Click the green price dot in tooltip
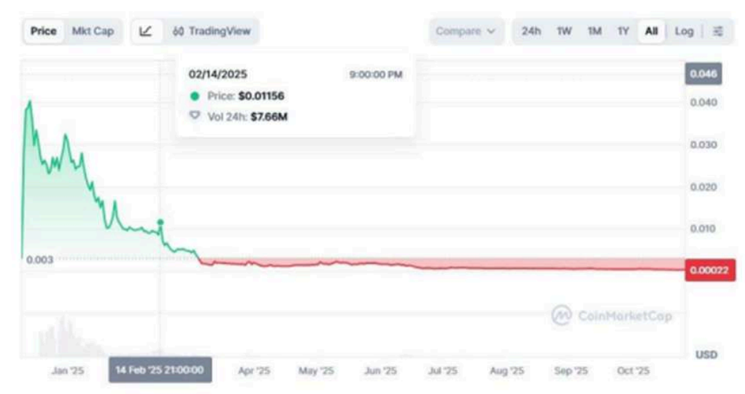Image resolution: width=745 pixels, height=394 pixels. coord(194,96)
